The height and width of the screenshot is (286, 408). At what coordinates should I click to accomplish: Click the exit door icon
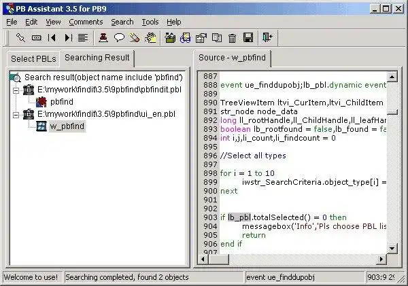point(267,37)
